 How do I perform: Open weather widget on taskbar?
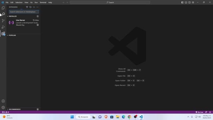8,117
